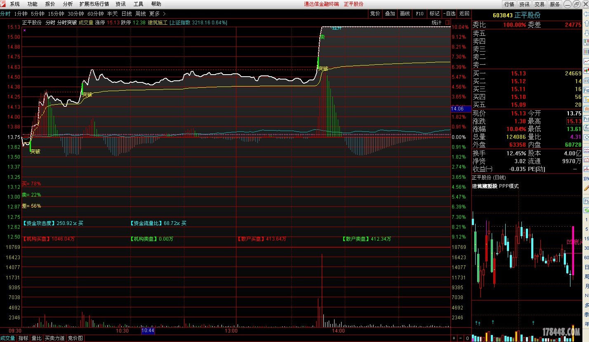Image resolution: width=589 pixels, height=342 pixels.
Task: Open the 工具 menu
Action: 138,4
